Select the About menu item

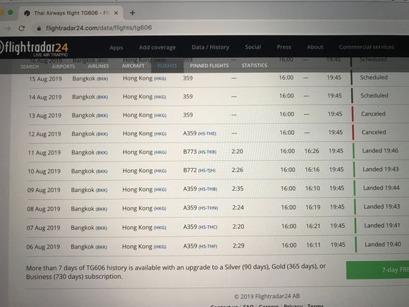coord(315,47)
